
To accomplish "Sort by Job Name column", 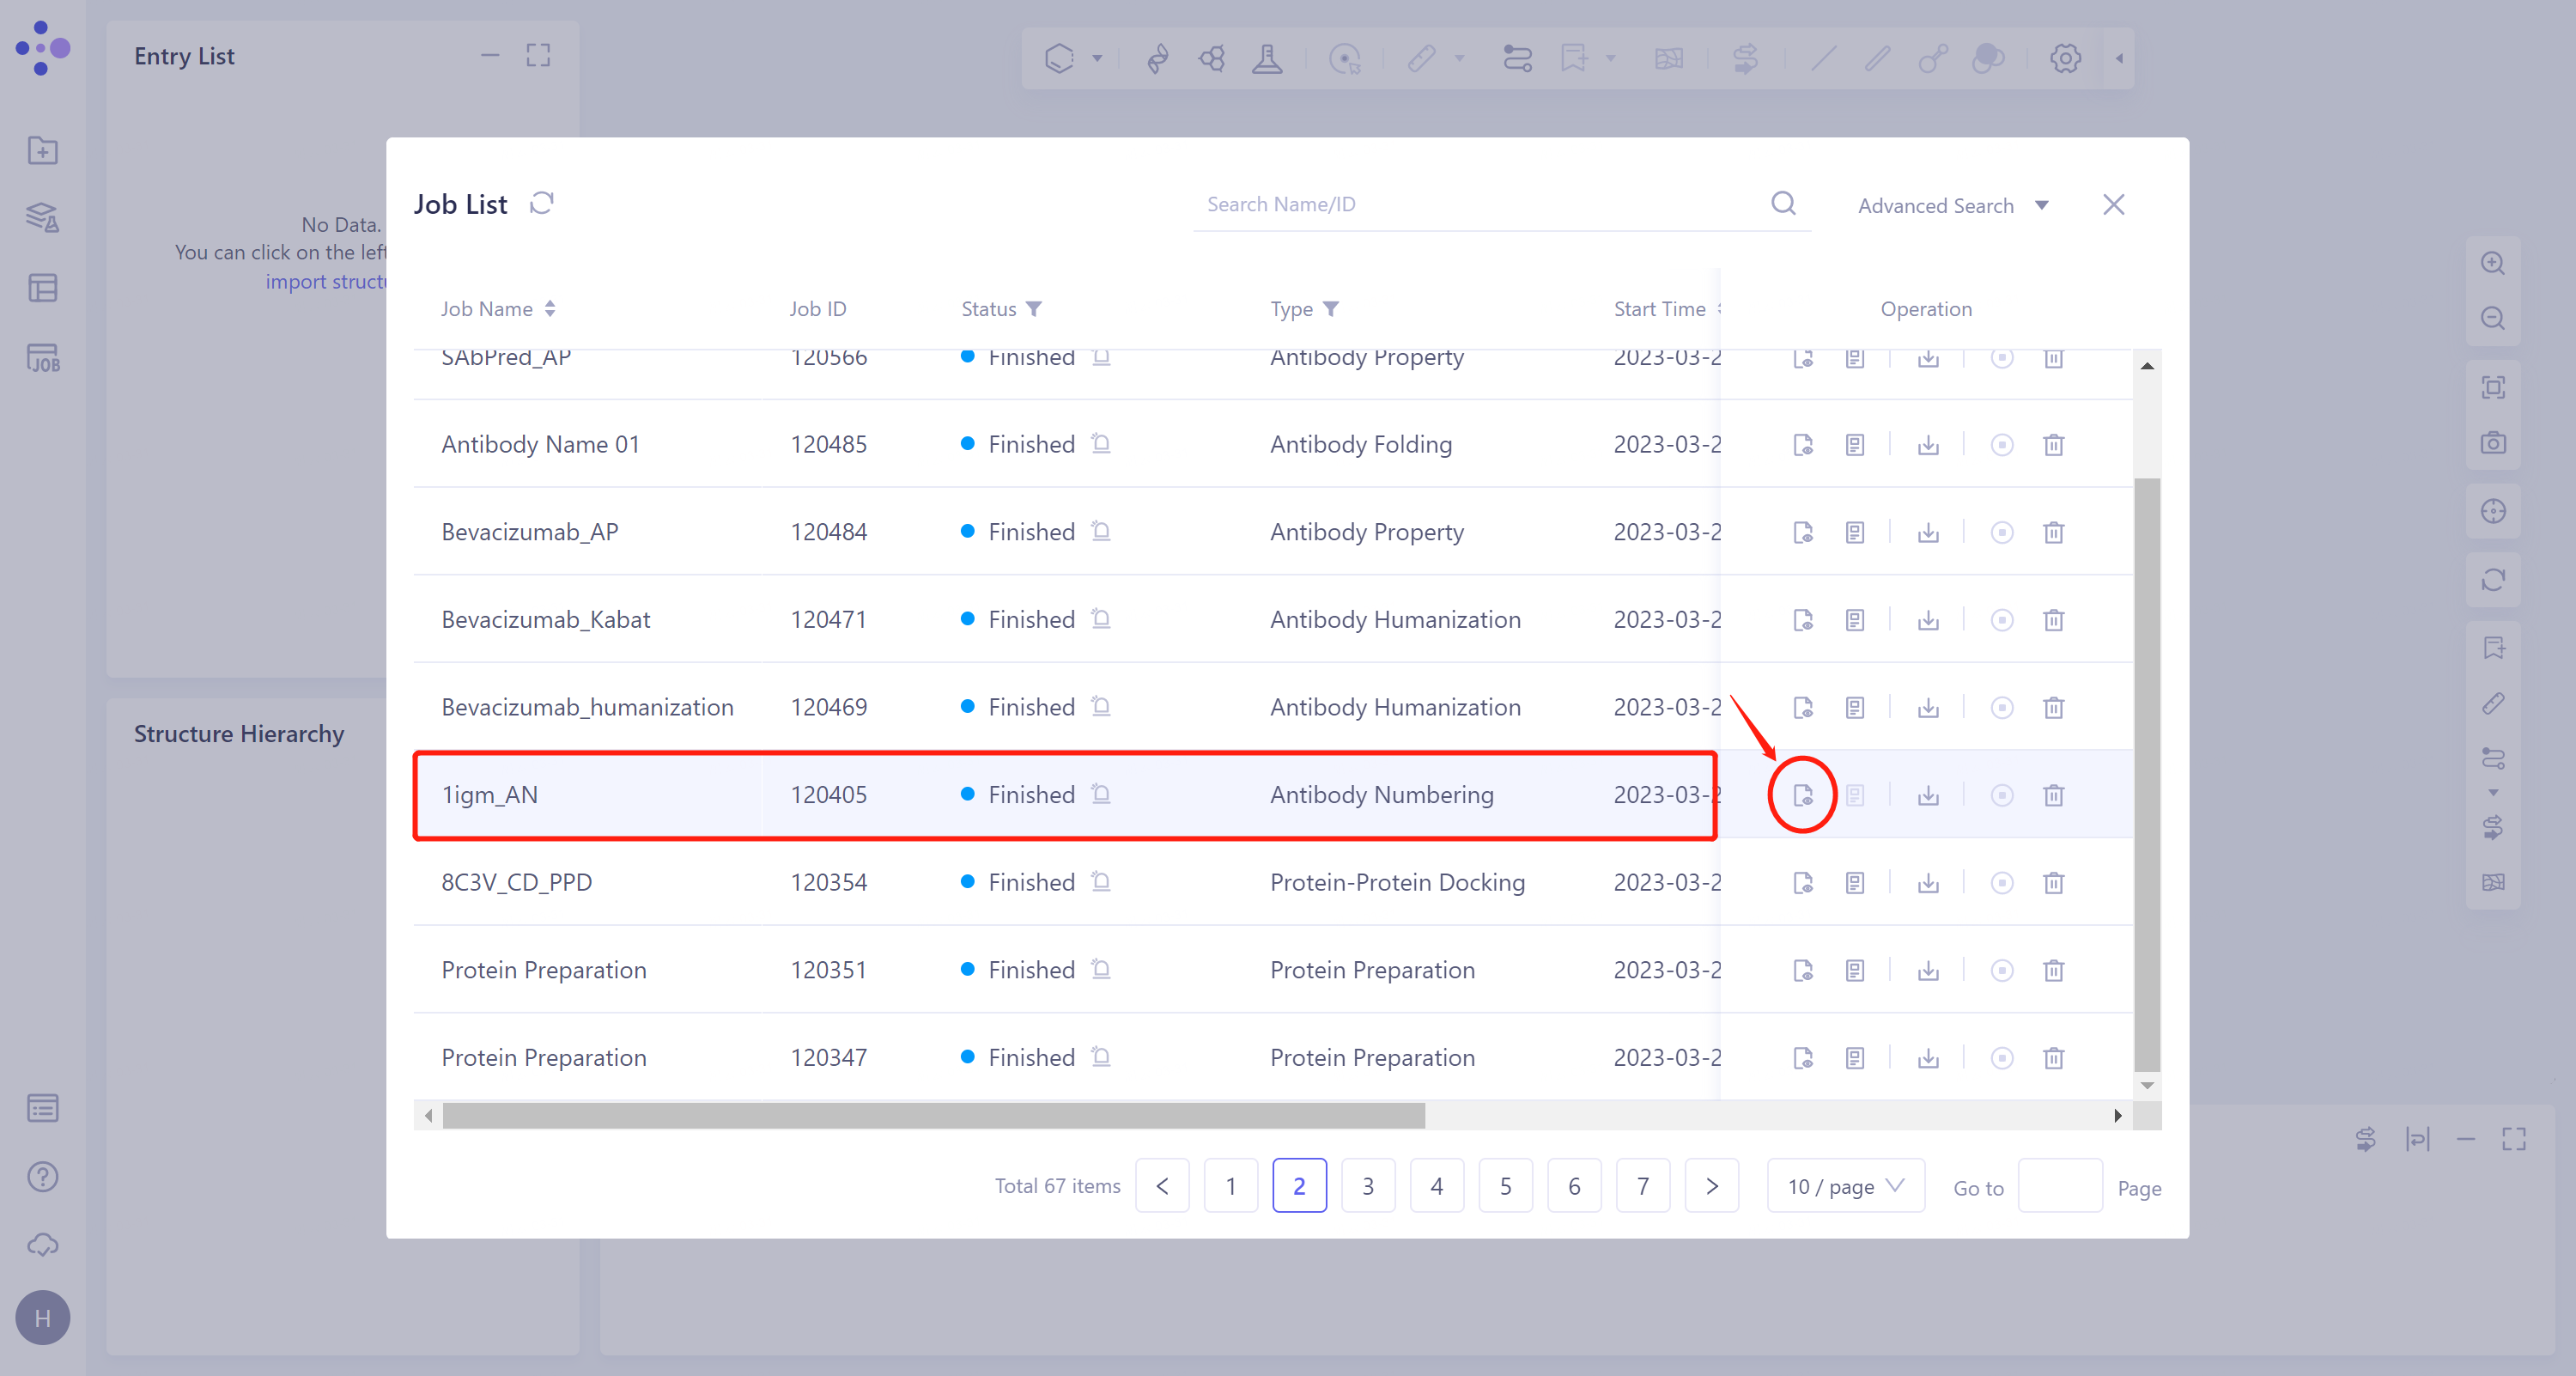I will point(550,309).
